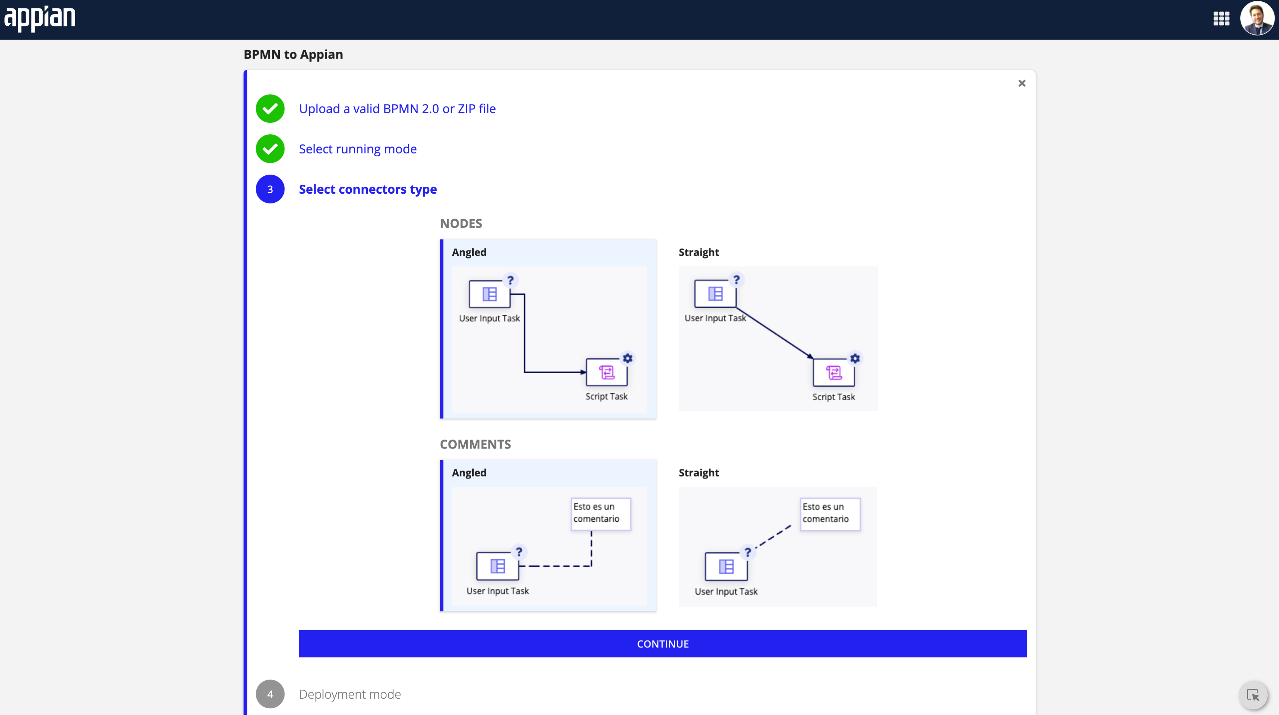Click question mark badge in Angled Nodes card
Viewport: 1279px width, 715px height.
pos(510,280)
